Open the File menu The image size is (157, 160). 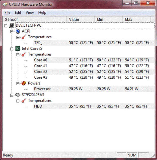pyautogui.click(x=7, y=13)
